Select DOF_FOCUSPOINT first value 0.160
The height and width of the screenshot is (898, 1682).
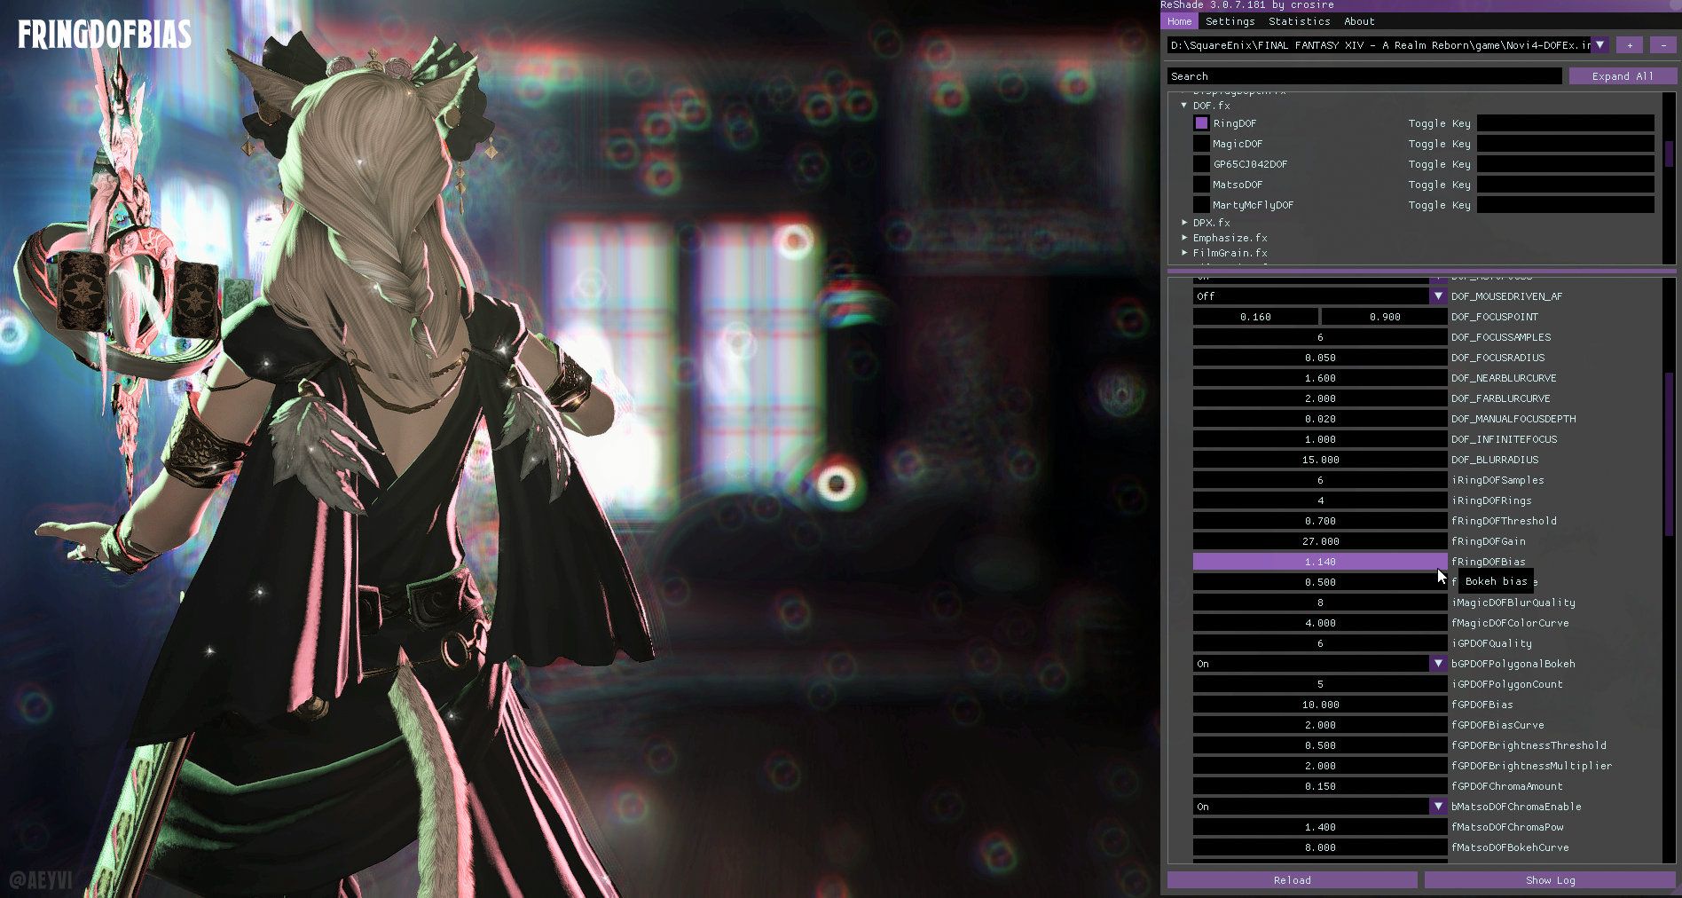point(1255,317)
